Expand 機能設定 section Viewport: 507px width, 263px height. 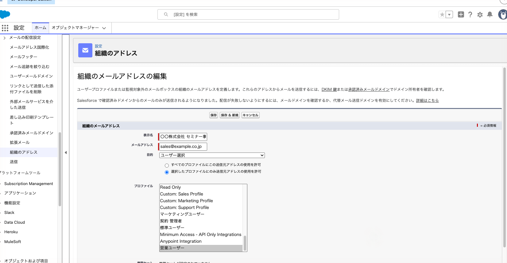[x=12, y=203]
